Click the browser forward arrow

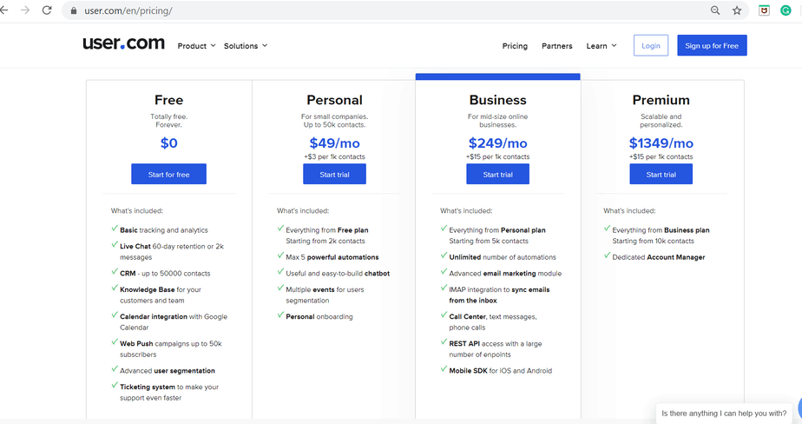pos(26,10)
